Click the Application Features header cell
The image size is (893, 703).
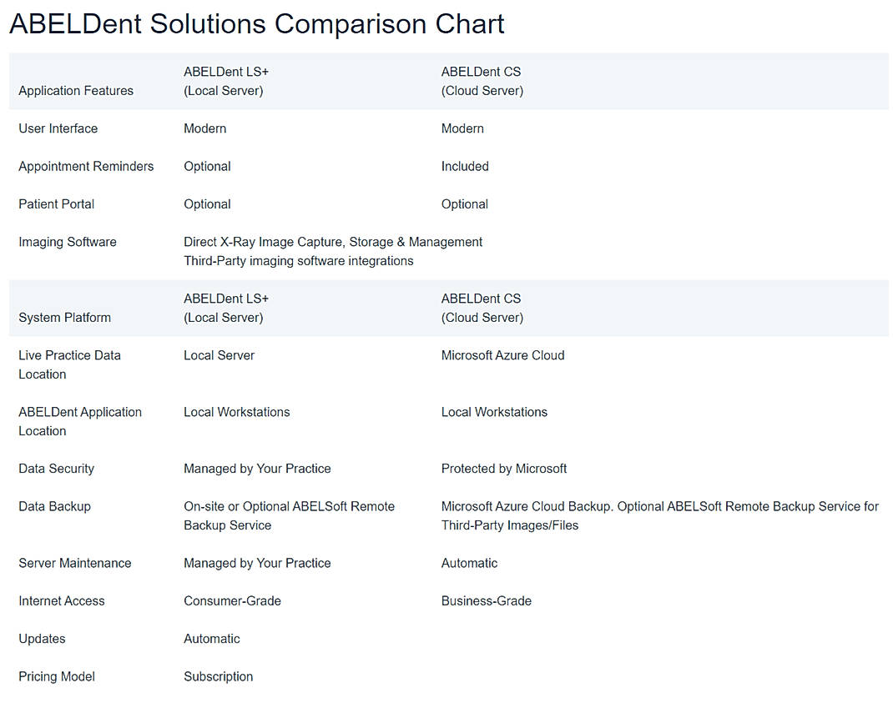[x=76, y=91]
